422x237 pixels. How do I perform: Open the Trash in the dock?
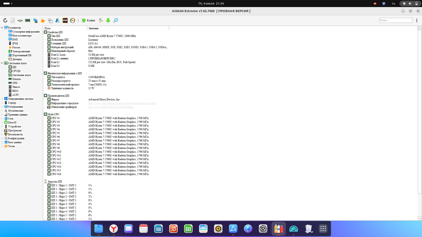coord(308,229)
